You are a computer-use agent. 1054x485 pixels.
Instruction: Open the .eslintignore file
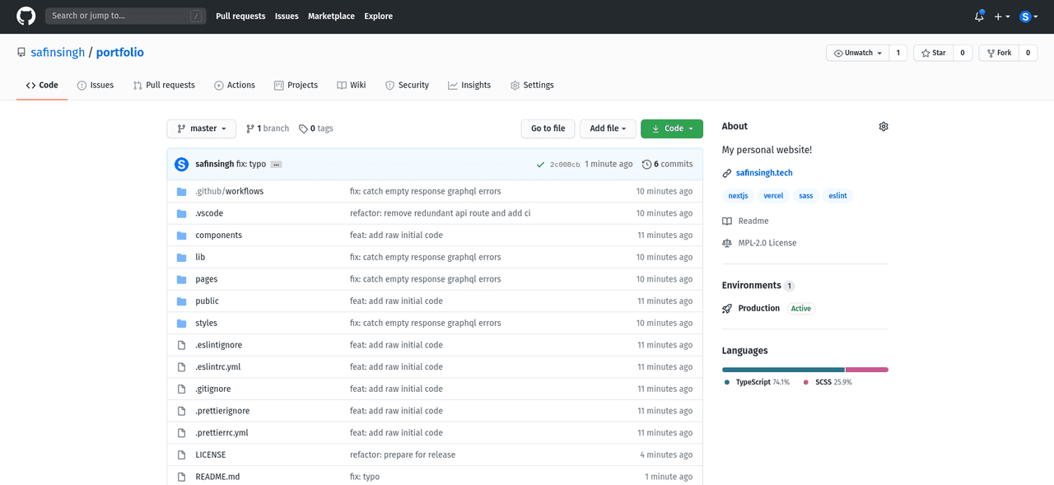click(219, 345)
